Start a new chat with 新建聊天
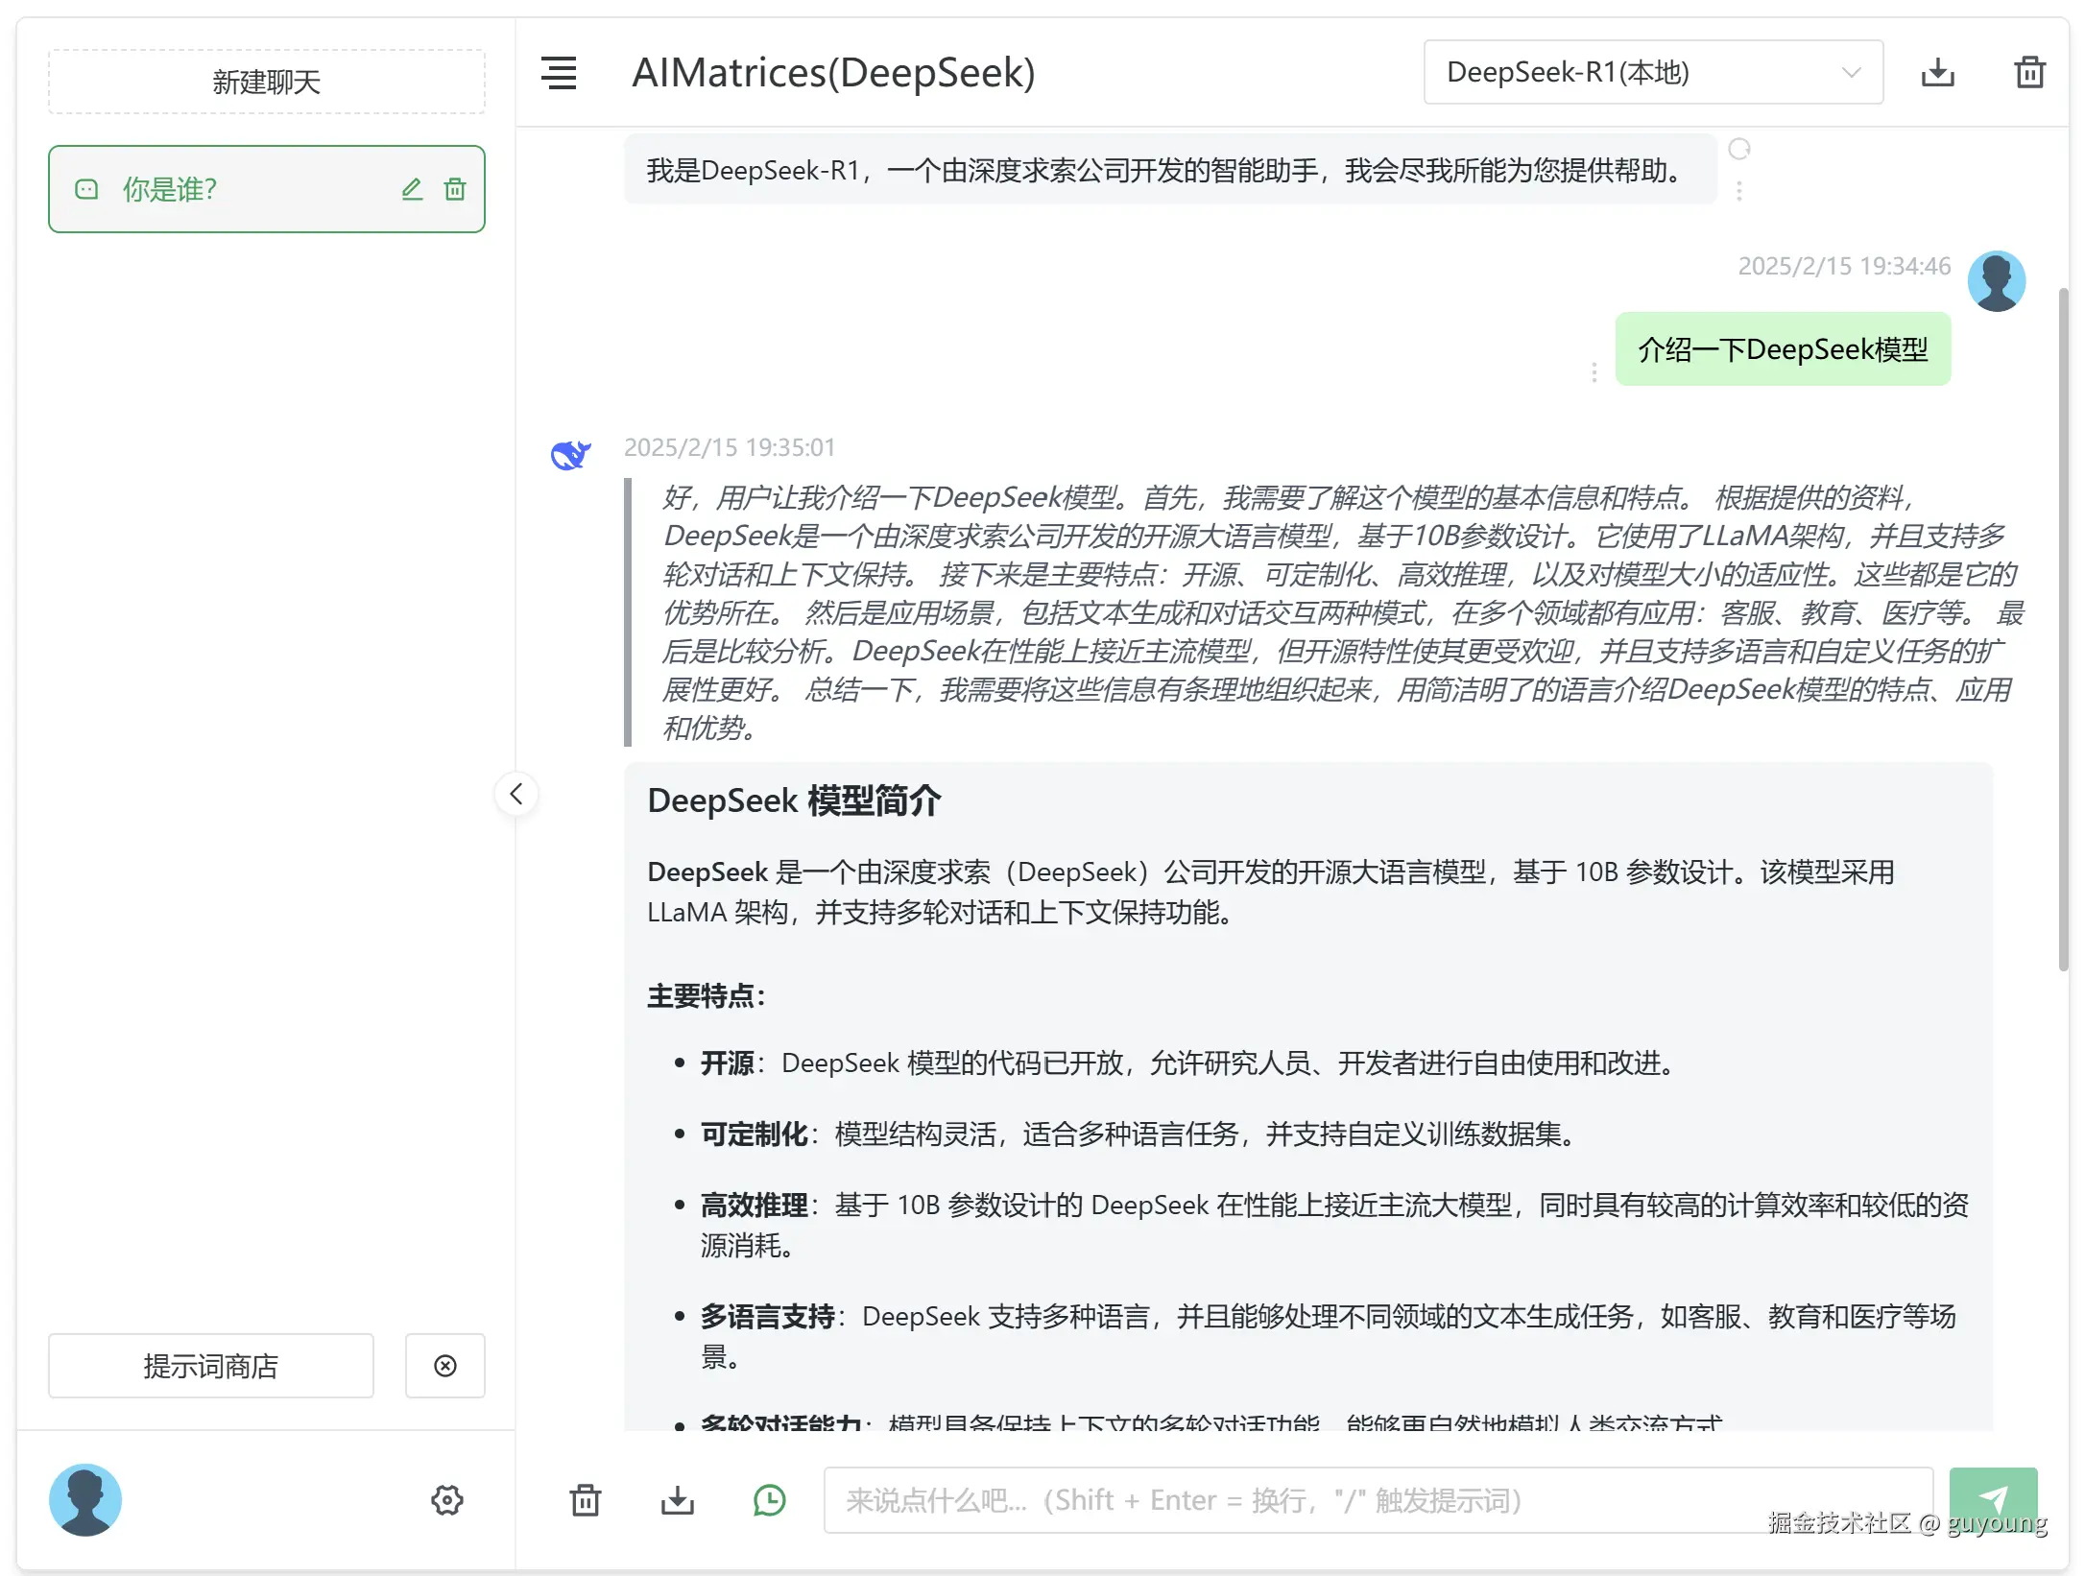Screen dimensions: 2085x1576 pyautogui.click(x=266, y=81)
